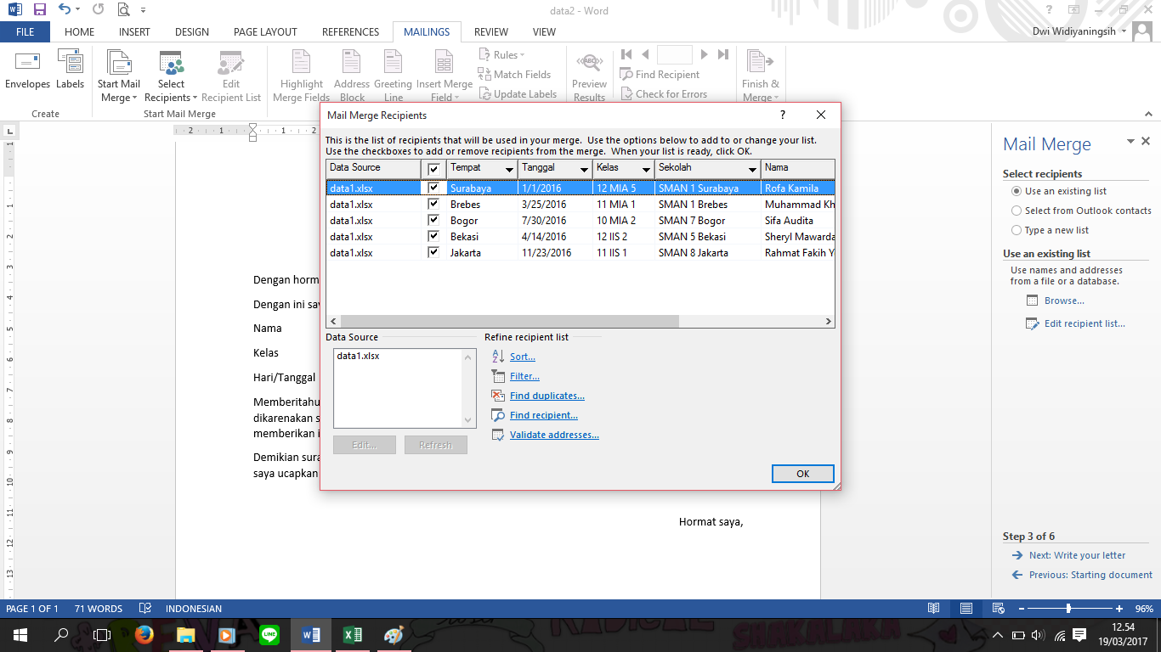1161x652 pixels.
Task: Click the Next step arrow icon
Action: 1017,555
